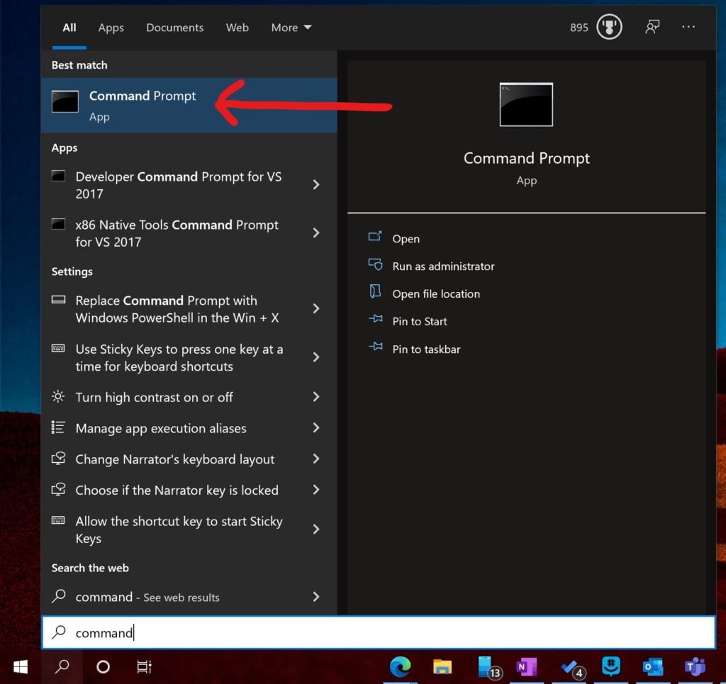Open the search feedback icon
The width and height of the screenshot is (726, 684).
click(652, 27)
